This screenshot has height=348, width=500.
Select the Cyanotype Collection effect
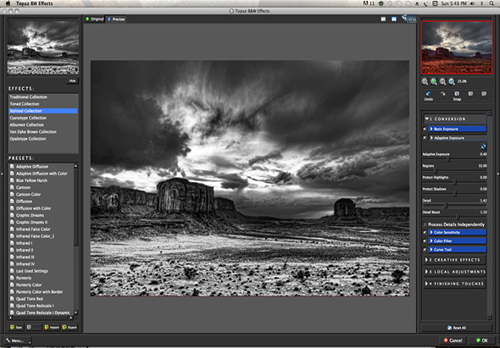(x=42, y=118)
